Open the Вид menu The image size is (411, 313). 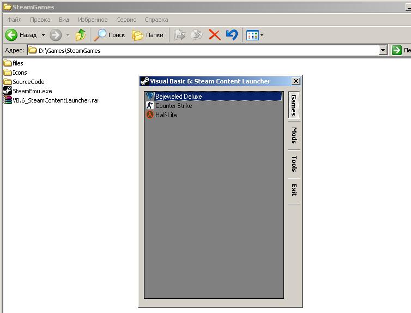[x=64, y=20]
